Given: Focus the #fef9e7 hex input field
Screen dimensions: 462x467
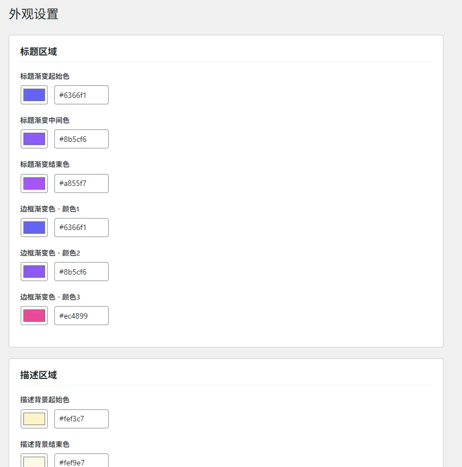Looking at the screenshot, I should click(82, 462).
